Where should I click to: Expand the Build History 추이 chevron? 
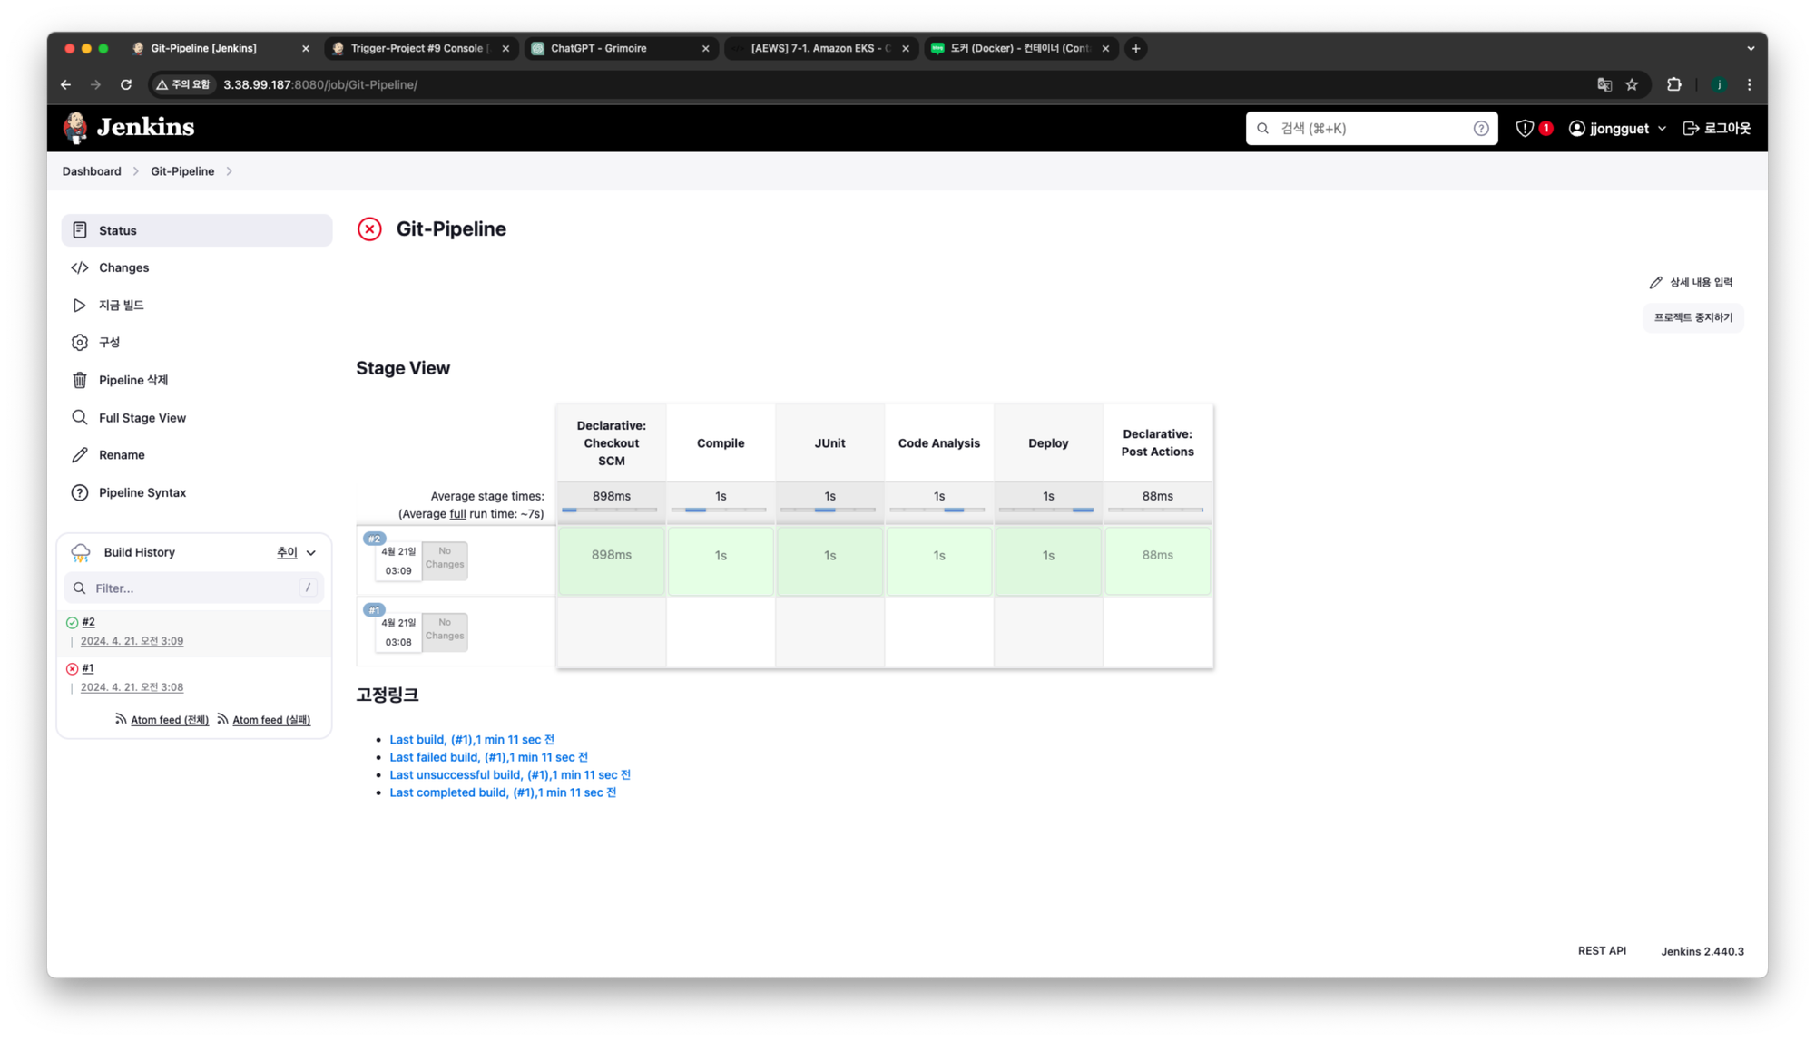click(x=311, y=553)
